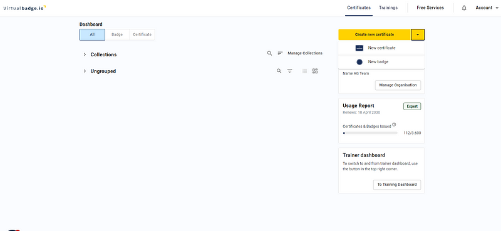
Task: Choose New certificate from dropdown
Action: (x=381, y=48)
